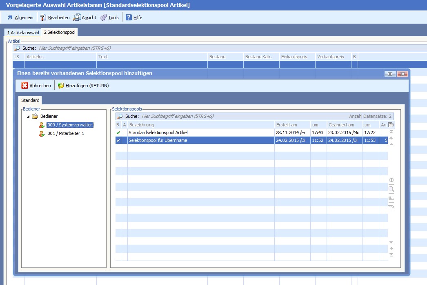Toggle checkmark on the Standardselektionspool Artikel row
Viewport: 427px width, 285px height.
118,133
